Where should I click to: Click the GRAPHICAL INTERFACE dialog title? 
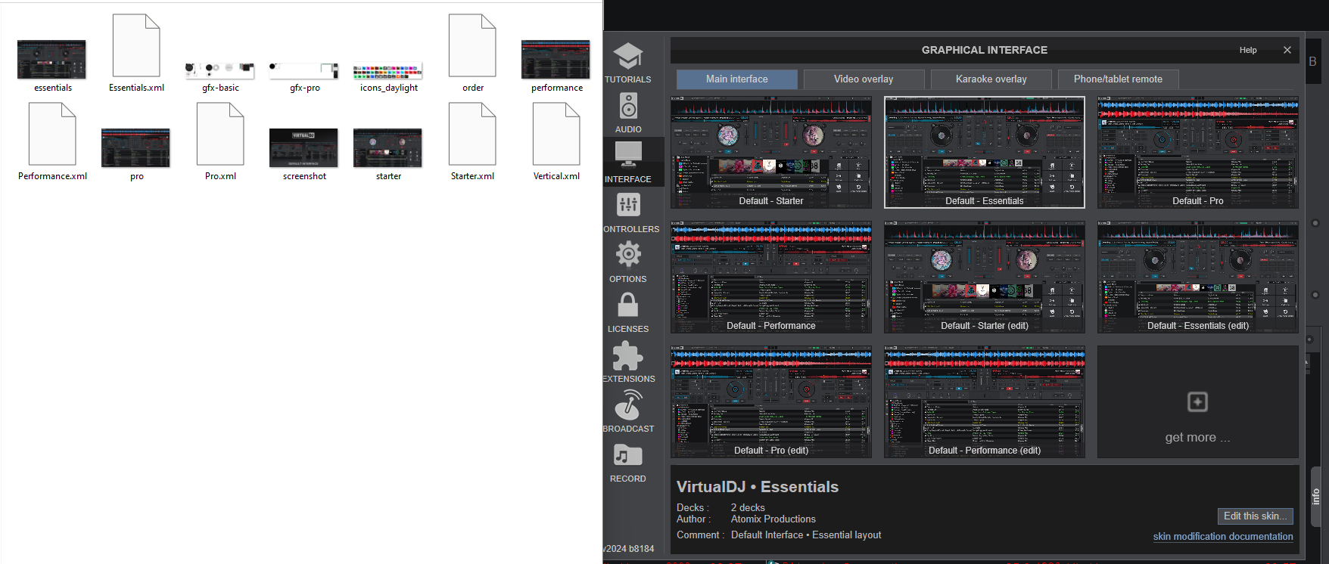(985, 50)
